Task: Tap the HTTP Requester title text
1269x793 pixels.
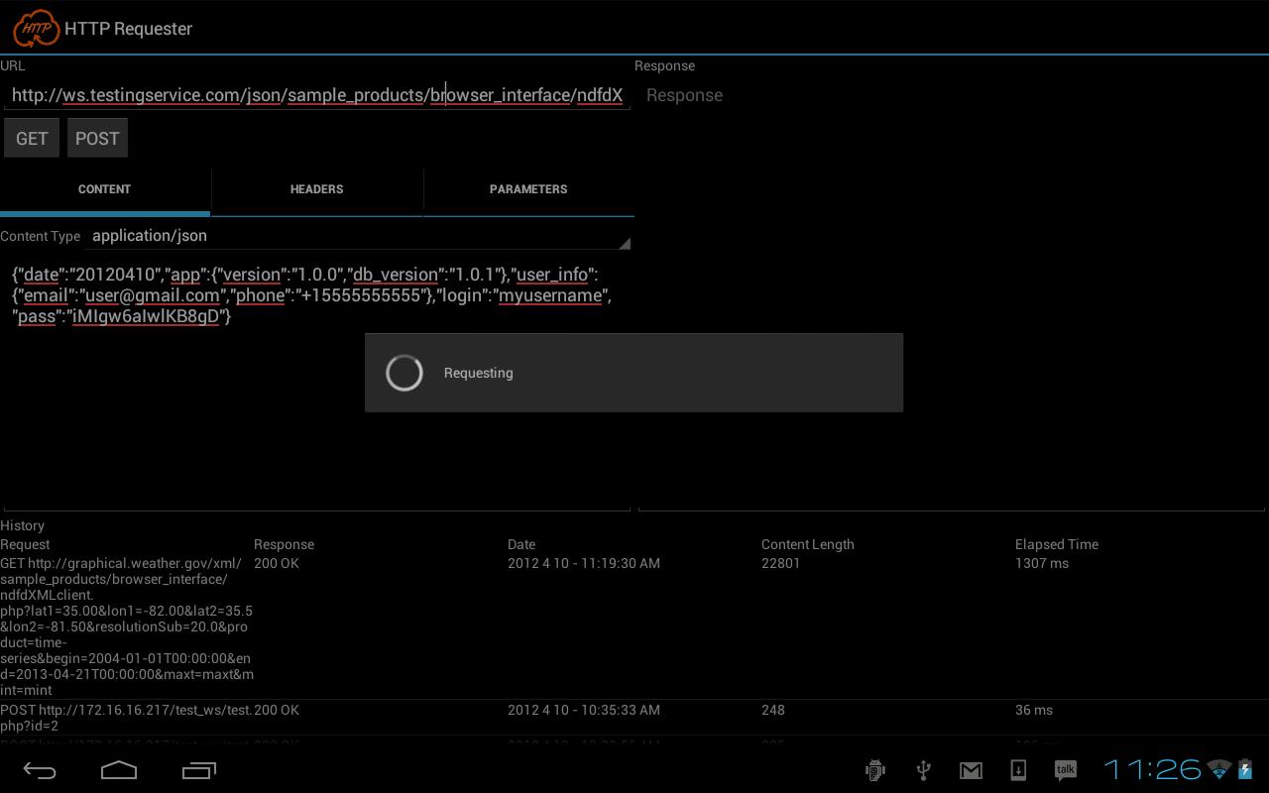Action: click(x=129, y=29)
